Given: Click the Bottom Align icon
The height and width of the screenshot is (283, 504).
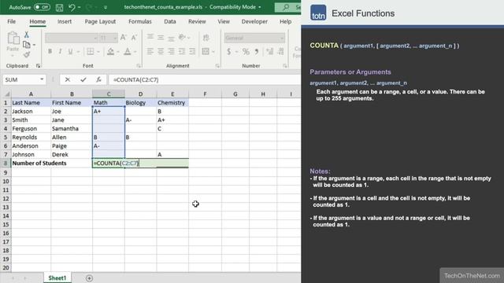Looking at the screenshot, I should point(171,39).
